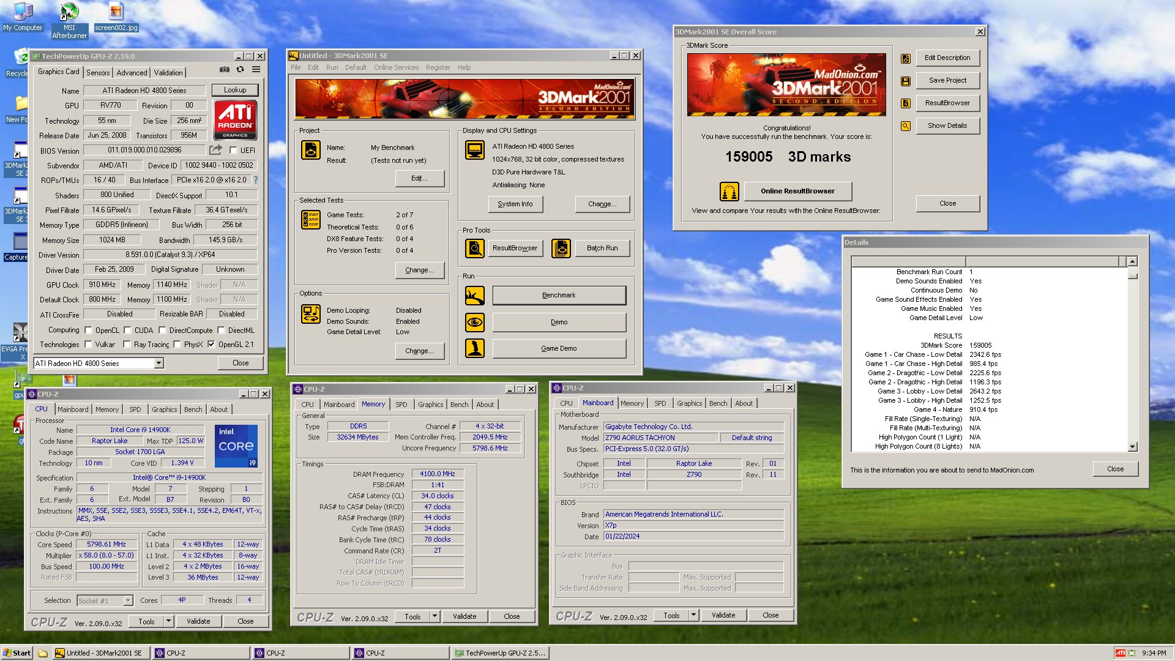The width and height of the screenshot is (1175, 661).
Task: Click Change button in Selected Tests section
Action: 419,271
